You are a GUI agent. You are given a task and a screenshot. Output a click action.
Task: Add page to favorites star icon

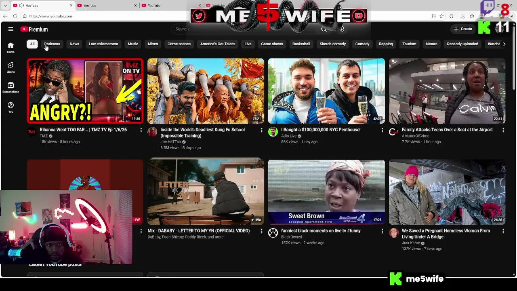442,16
